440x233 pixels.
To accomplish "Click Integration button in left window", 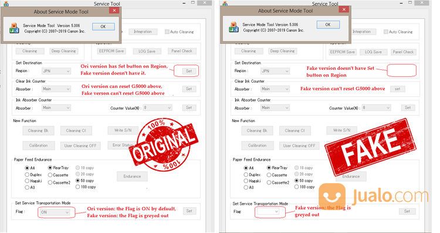I will 143,32.
